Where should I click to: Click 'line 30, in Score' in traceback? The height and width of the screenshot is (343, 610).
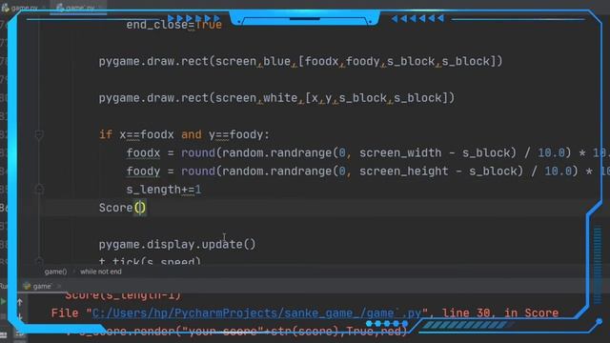point(500,313)
